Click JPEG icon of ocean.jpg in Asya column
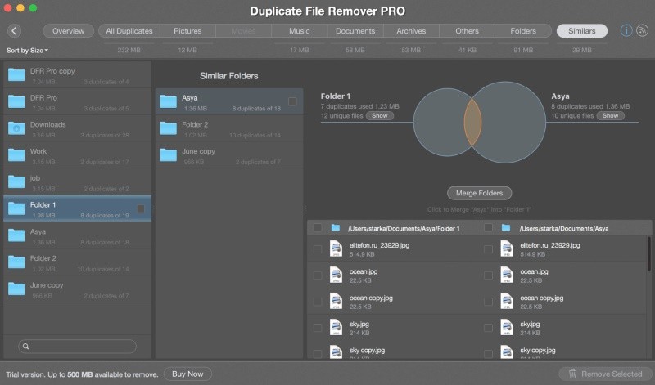 (507, 275)
